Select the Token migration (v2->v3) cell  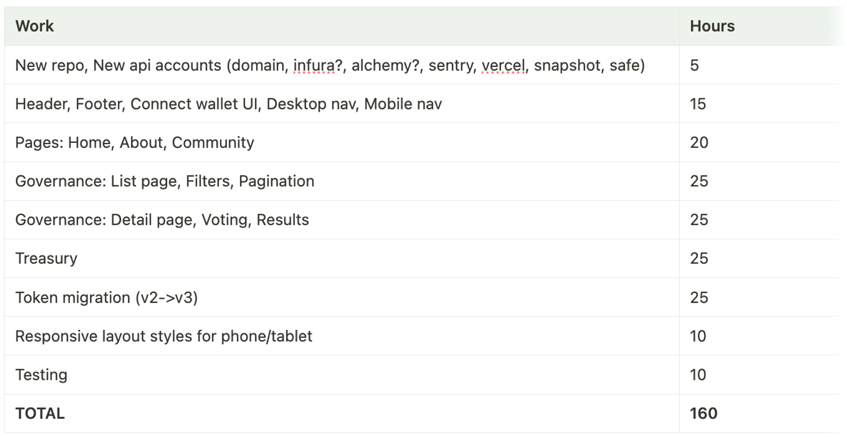pyautogui.click(x=342, y=298)
